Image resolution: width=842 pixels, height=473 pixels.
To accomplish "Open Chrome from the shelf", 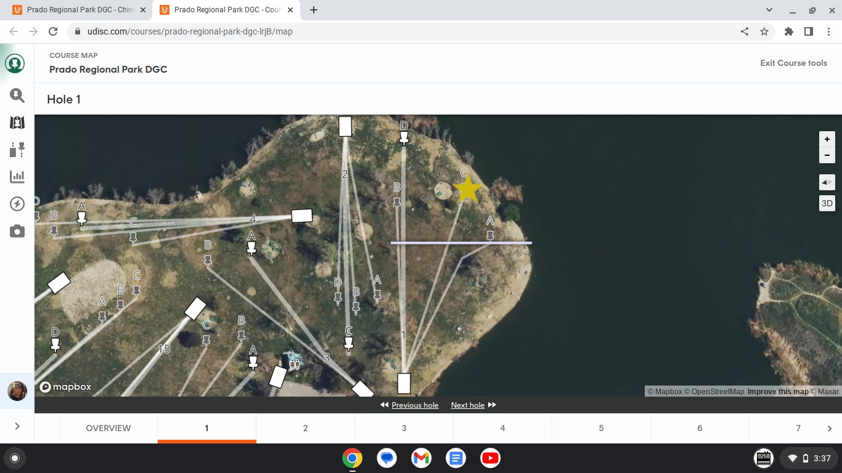I will coord(353,458).
